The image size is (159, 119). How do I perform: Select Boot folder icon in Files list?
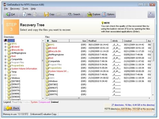click(x=47, y=58)
